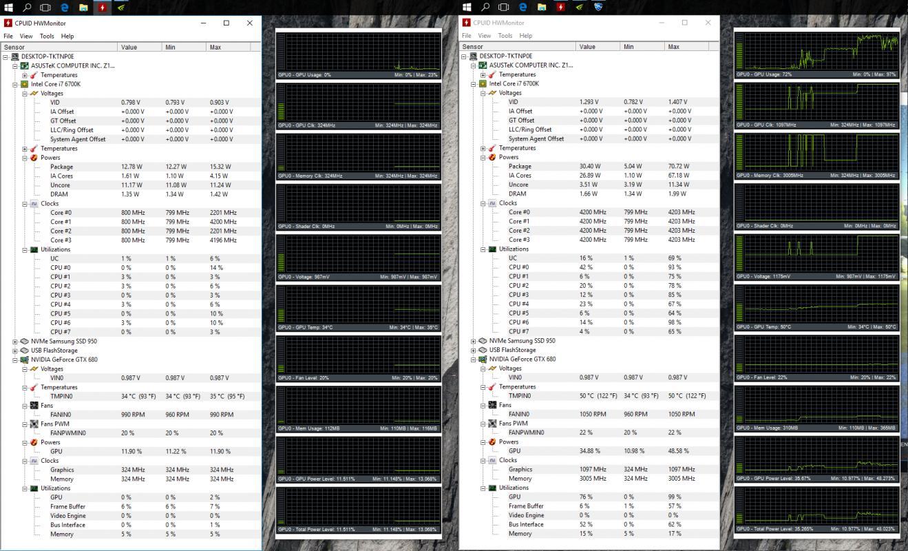
Task: Open the View menu in left HWMonitor
Action: (x=26, y=36)
